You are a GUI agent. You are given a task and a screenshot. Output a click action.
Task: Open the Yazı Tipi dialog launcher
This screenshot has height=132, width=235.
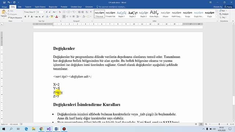61,21
